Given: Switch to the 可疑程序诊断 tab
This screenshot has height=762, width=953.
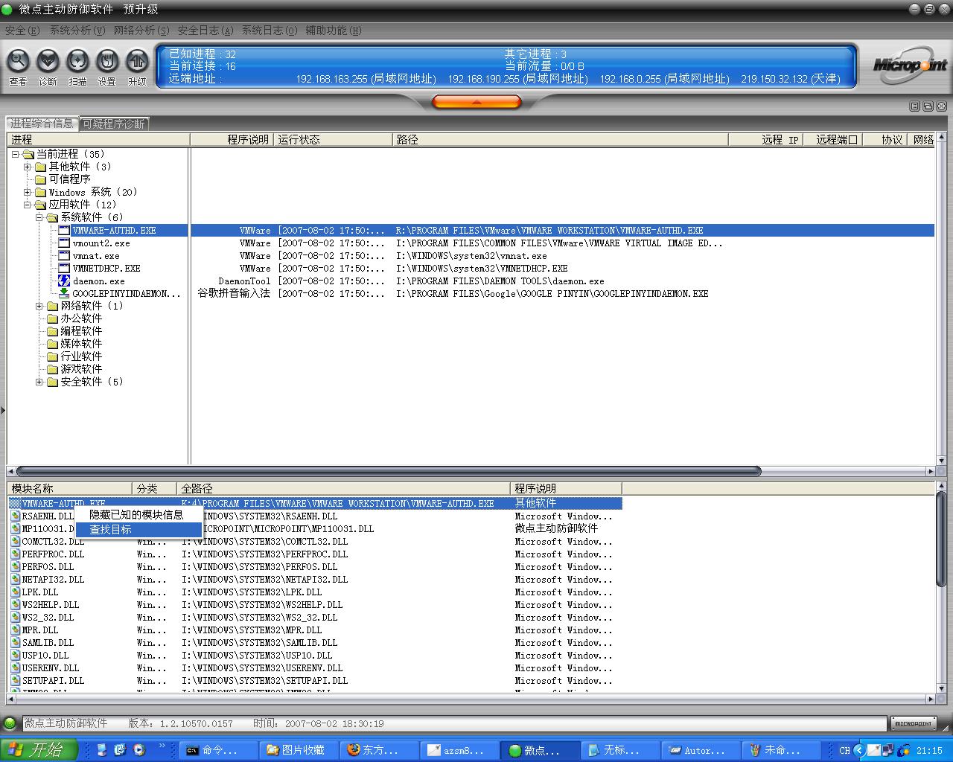Looking at the screenshot, I should tap(114, 124).
